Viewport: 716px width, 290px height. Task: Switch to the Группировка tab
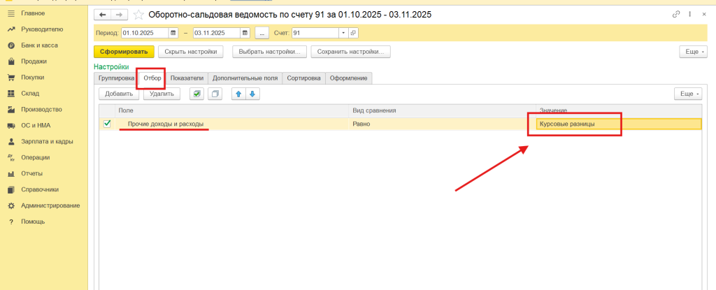[116, 78]
